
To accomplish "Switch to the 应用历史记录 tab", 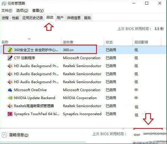I will 33,18.
